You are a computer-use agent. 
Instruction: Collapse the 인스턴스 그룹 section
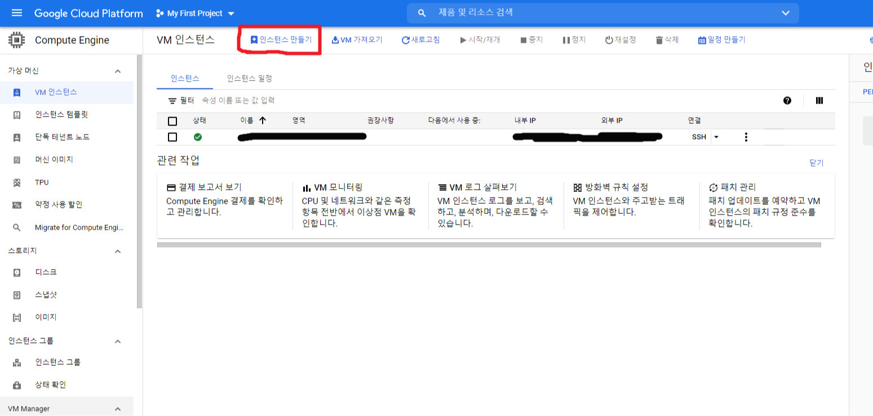[118, 341]
